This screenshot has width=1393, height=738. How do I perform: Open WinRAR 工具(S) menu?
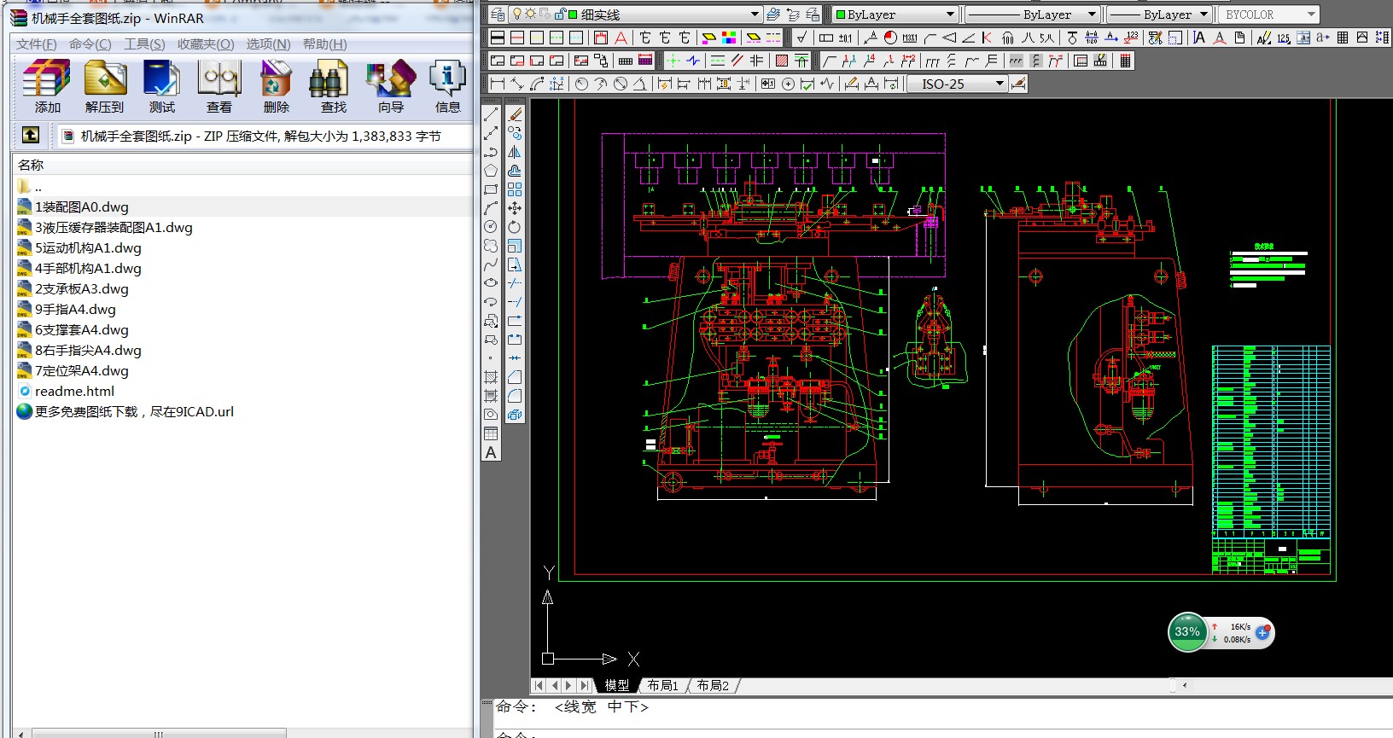pyautogui.click(x=144, y=44)
